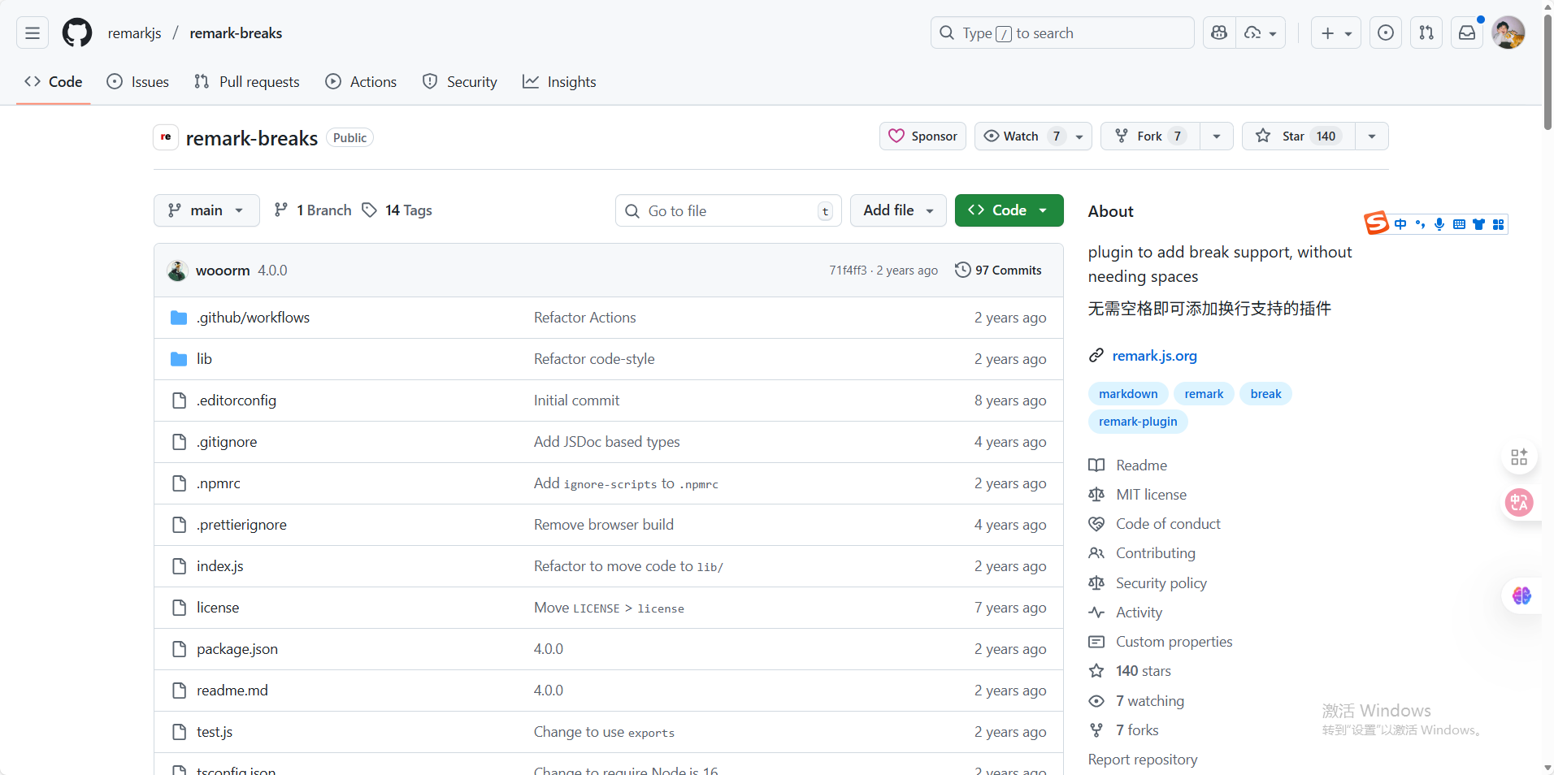Click the markdown topic tag
1554x775 pixels.
[1128, 394]
